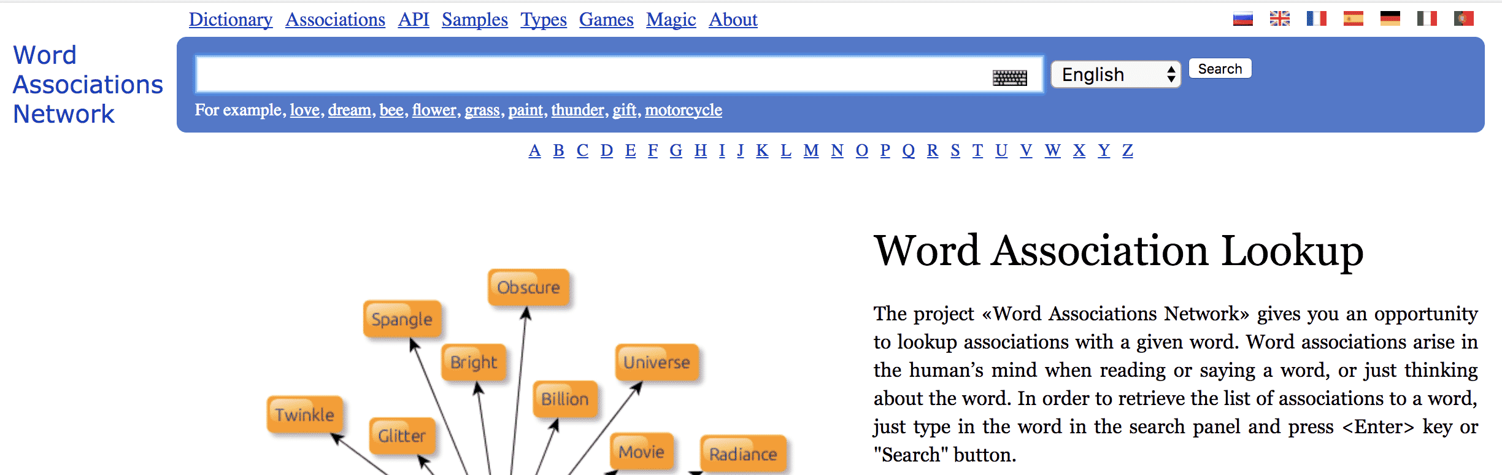The width and height of the screenshot is (1502, 475).
Task: Browse words starting with L
Action: 786,150
